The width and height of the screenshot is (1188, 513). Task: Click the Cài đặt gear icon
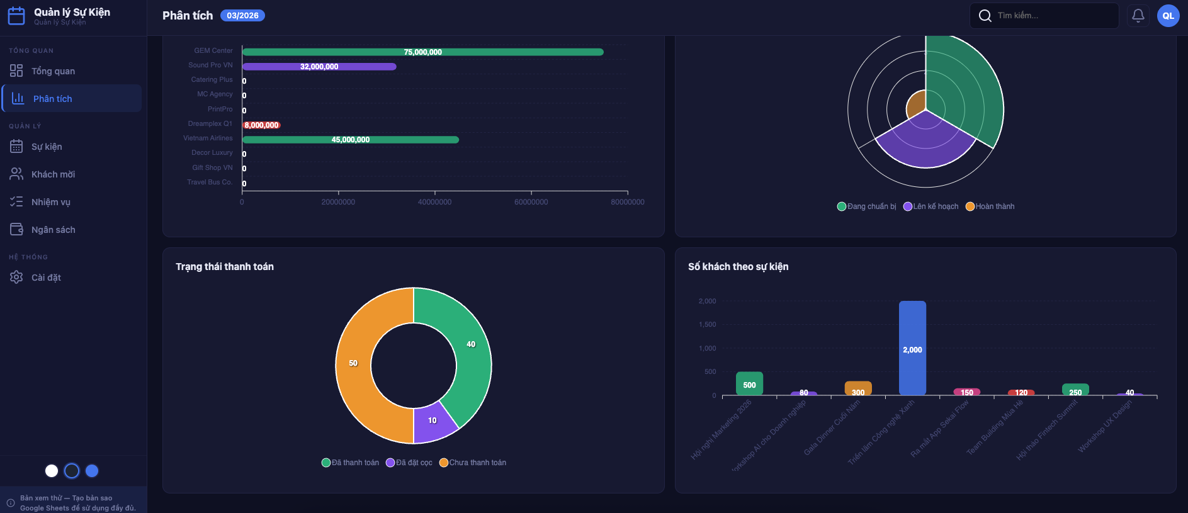[x=16, y=278]
